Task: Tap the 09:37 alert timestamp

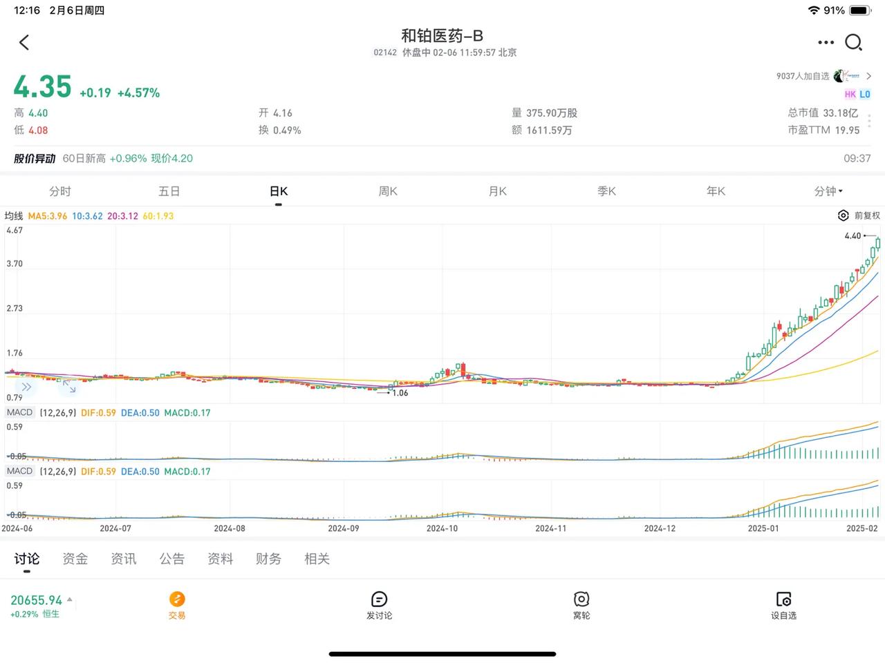Action: pyautogui.click(x=857, y=158)
